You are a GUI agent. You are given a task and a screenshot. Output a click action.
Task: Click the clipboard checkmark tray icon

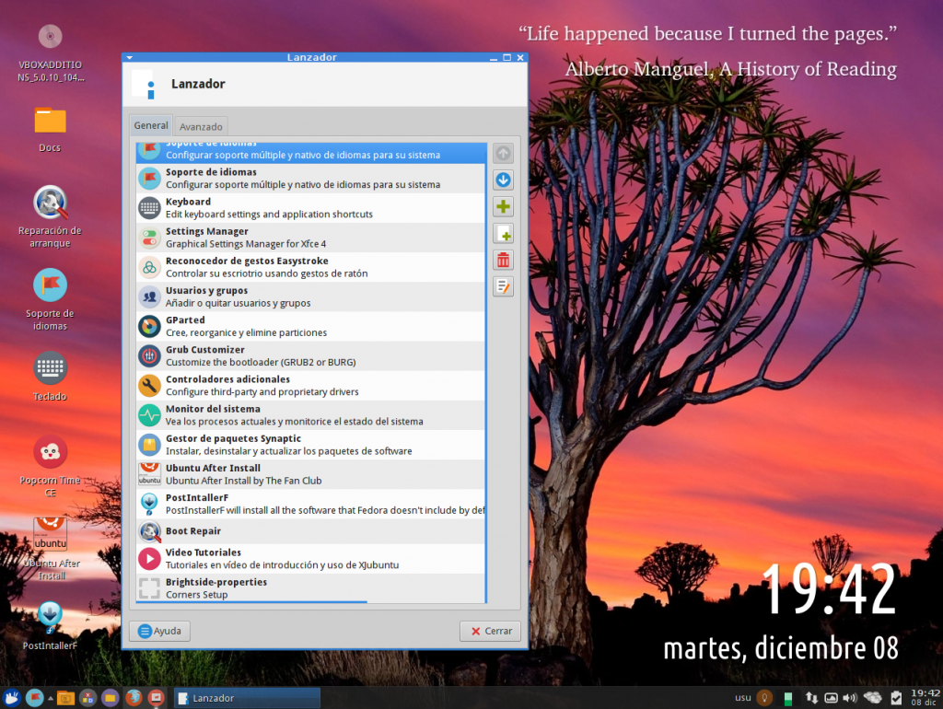pyautogui.click(x=896, y=698)
